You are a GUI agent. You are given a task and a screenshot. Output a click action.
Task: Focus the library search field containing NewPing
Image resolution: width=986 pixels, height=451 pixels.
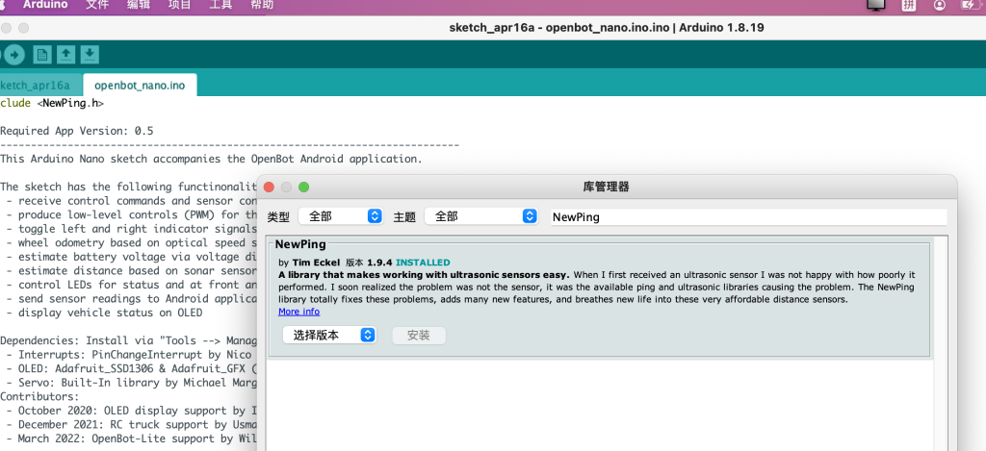coord(748,216)
